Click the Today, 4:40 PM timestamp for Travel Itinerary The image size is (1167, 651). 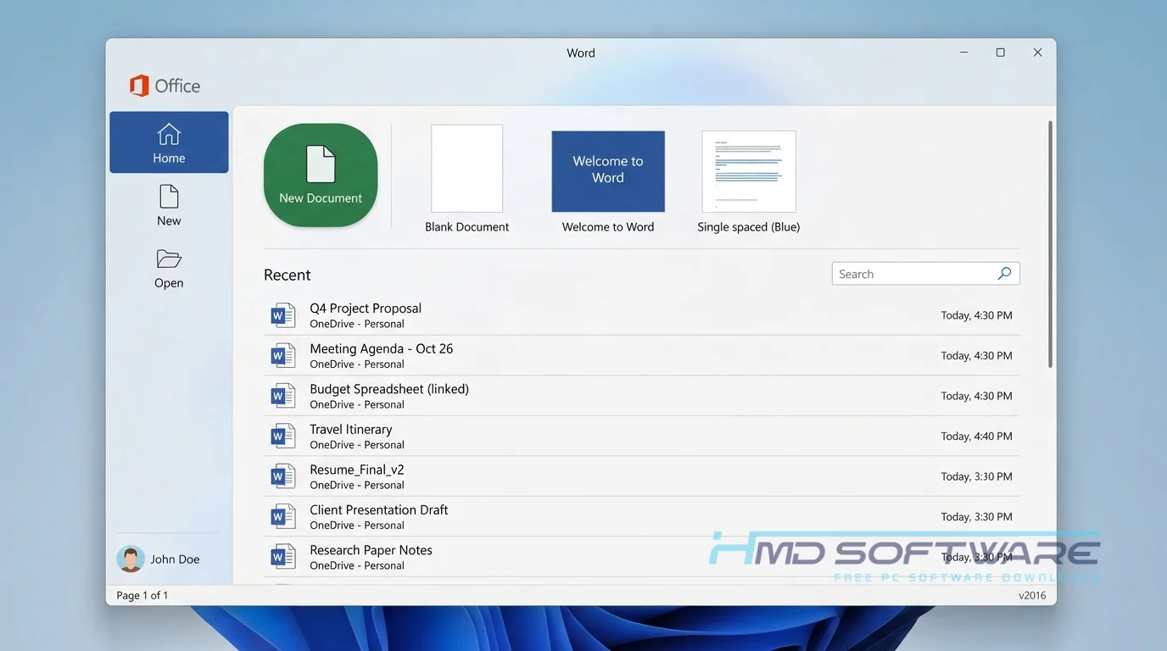(x=976, y=437)
